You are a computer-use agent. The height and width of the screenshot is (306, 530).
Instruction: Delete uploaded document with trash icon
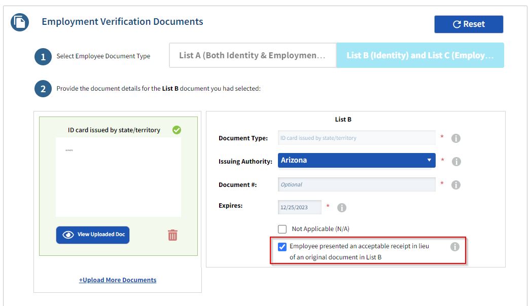click(x=172, y=235)
